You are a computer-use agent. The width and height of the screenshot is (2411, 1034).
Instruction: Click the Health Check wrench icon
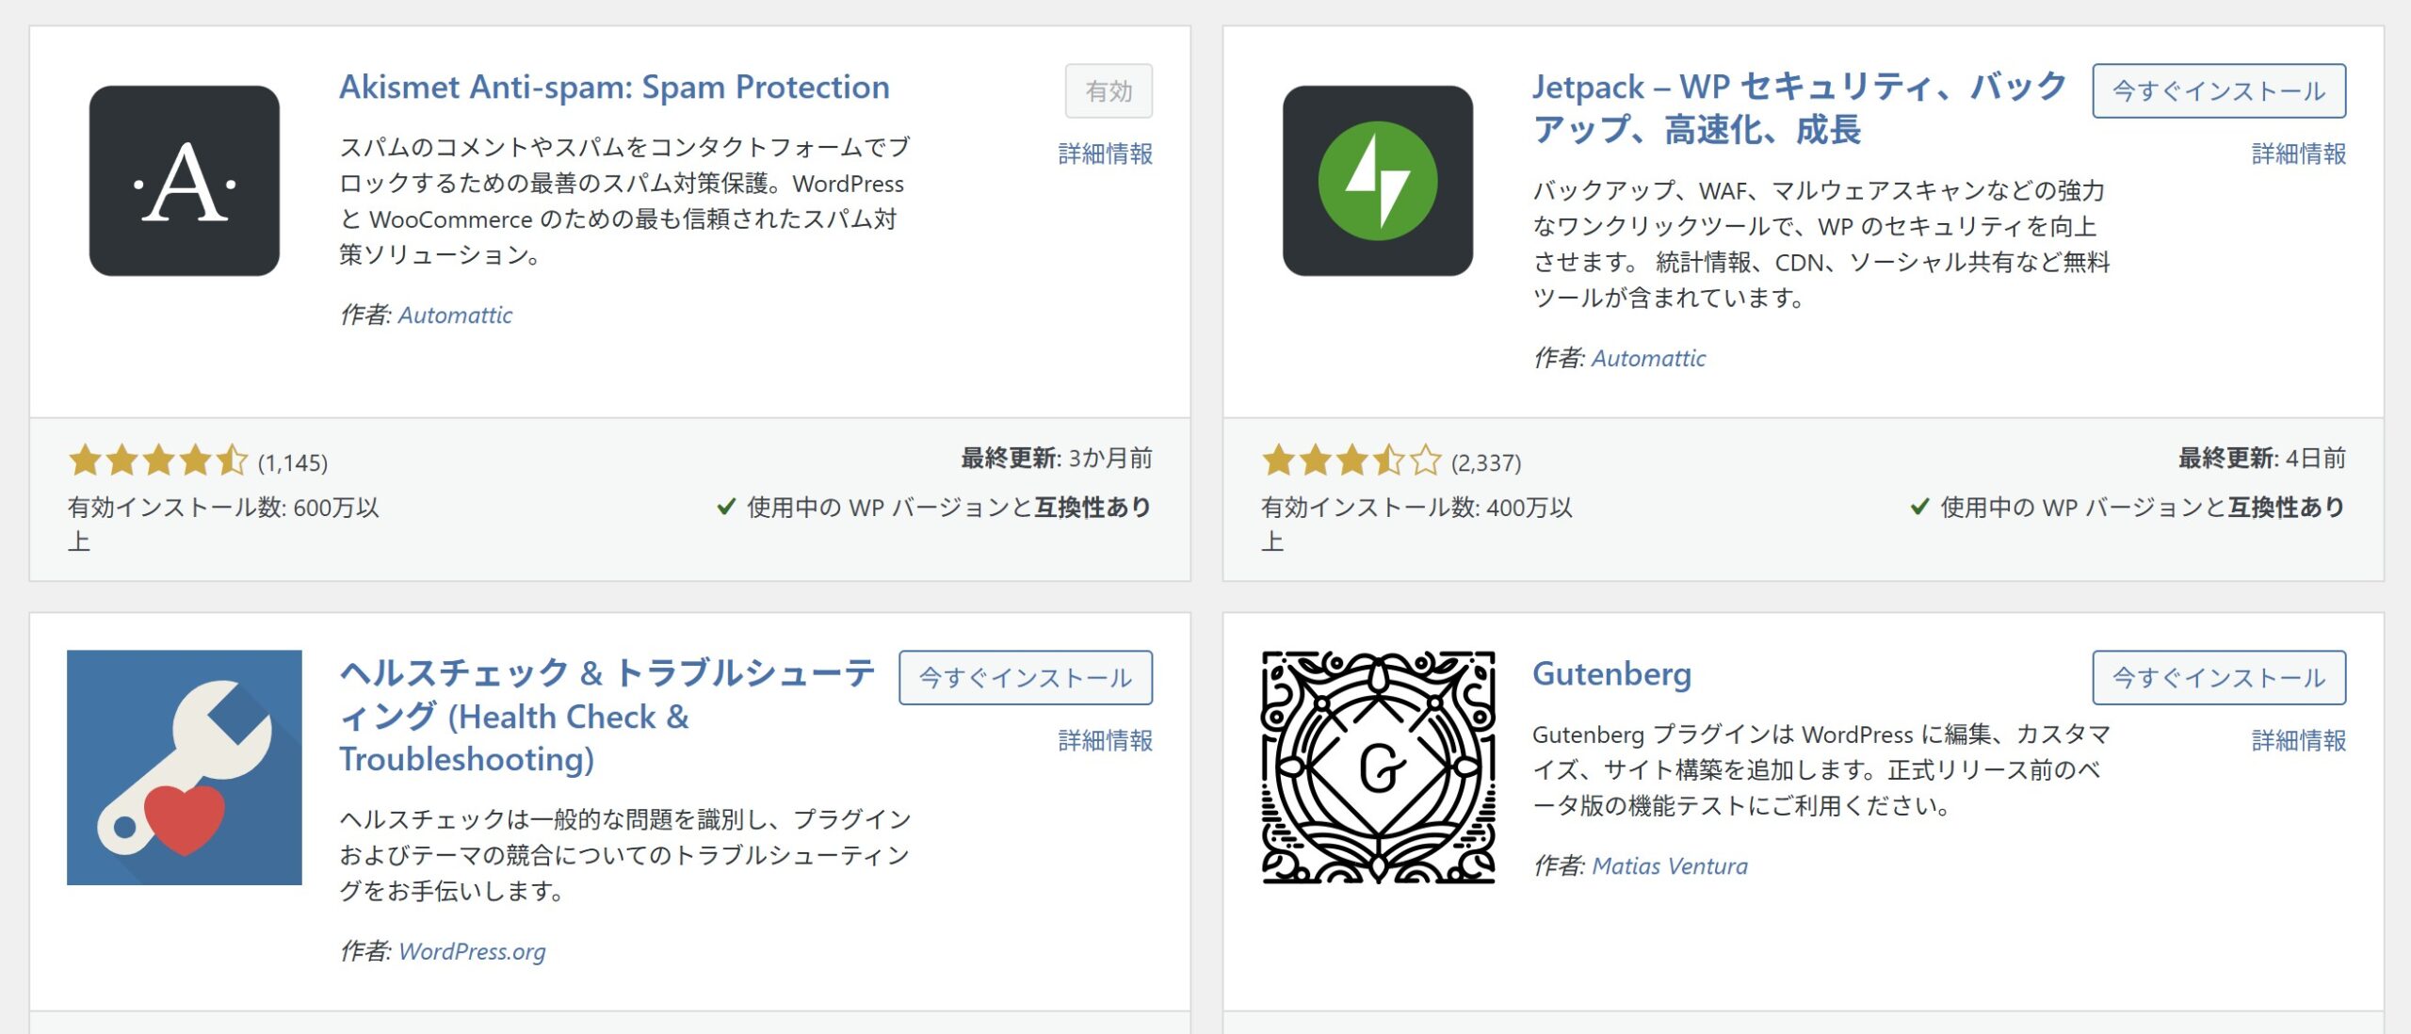pos(185,767)
